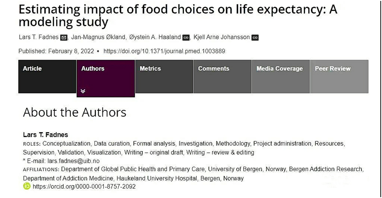Open the article DOI link
This screenshot has height=198, width=382.
(x=164, y=51)
